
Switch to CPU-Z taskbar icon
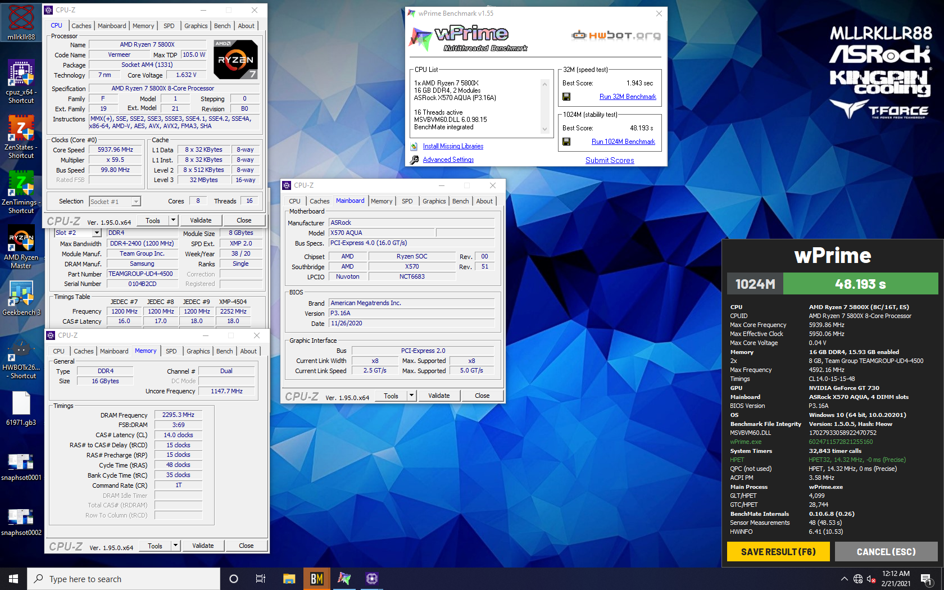click(372, 579)
